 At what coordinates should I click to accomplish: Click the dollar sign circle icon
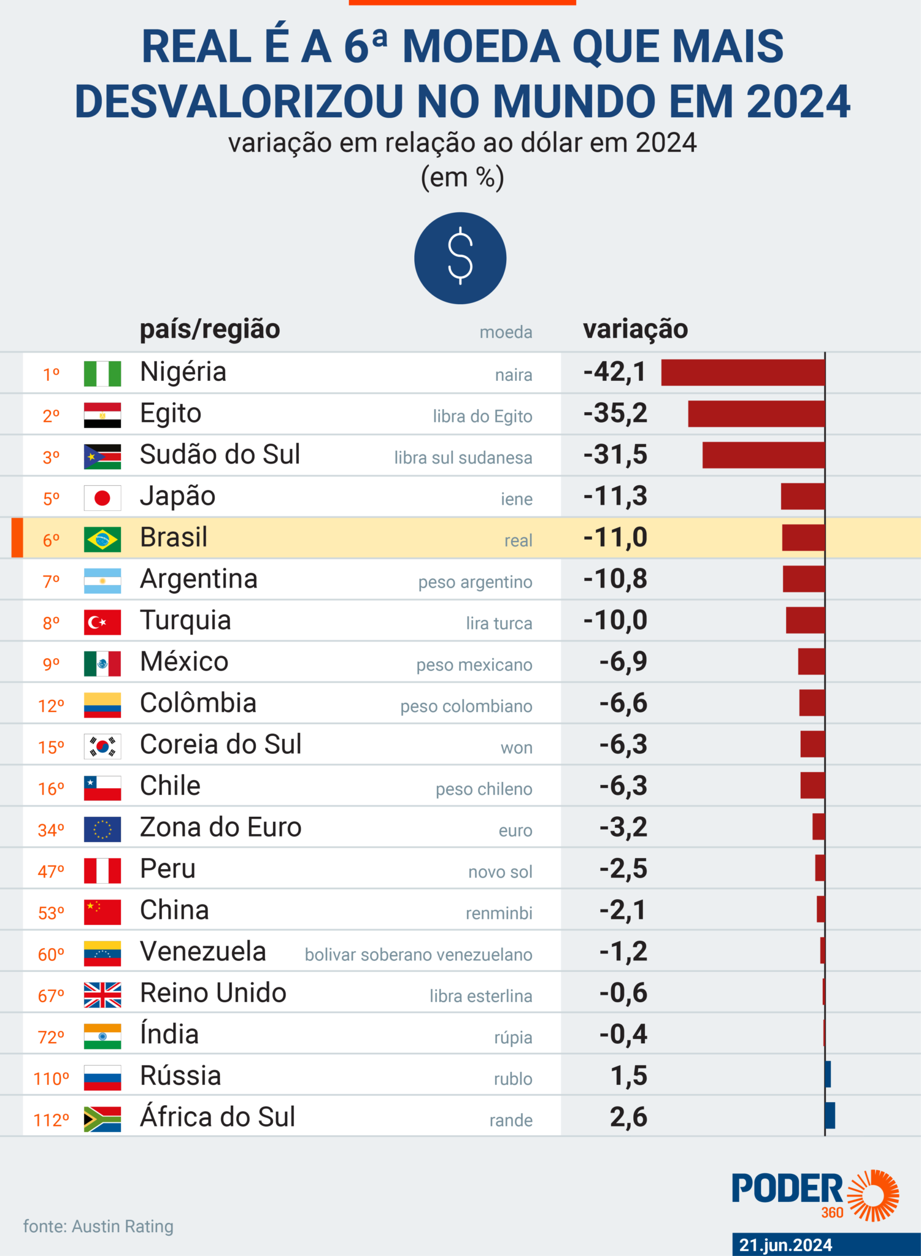[460, 258]
